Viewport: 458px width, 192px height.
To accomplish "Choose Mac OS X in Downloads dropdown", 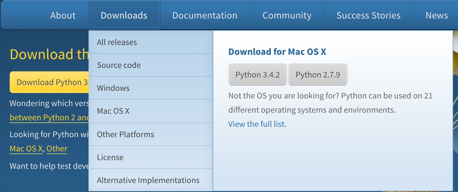I will point(150,111).
